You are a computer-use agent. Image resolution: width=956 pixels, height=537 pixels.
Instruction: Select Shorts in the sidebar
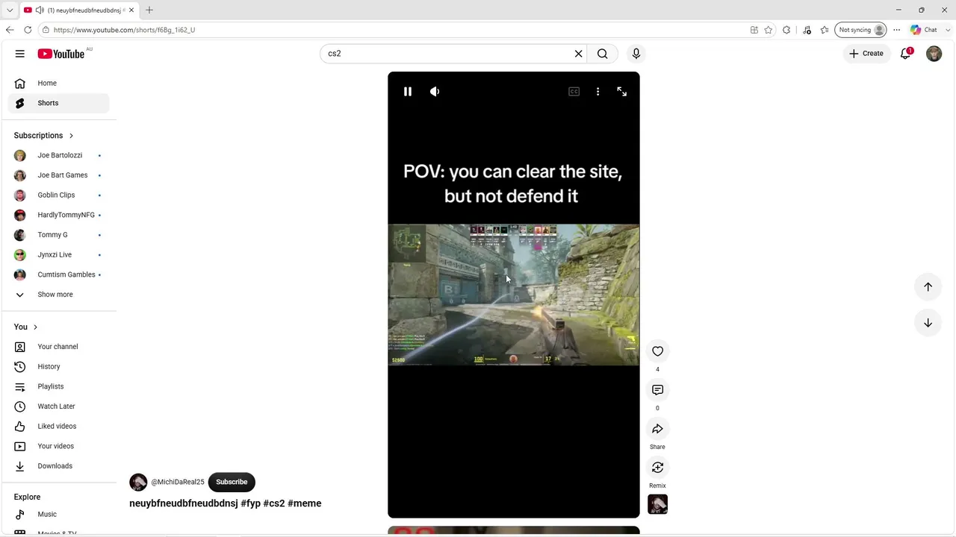click(58, 103)
